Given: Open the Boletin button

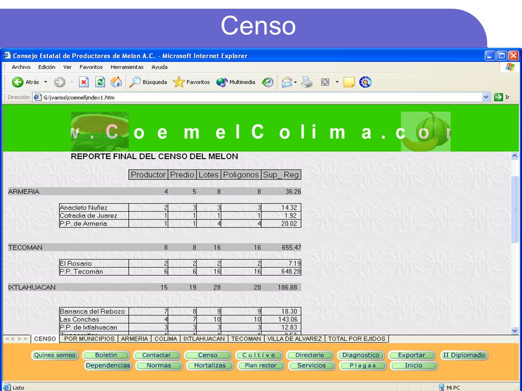Looking at the screenshot, I should 106,355.
